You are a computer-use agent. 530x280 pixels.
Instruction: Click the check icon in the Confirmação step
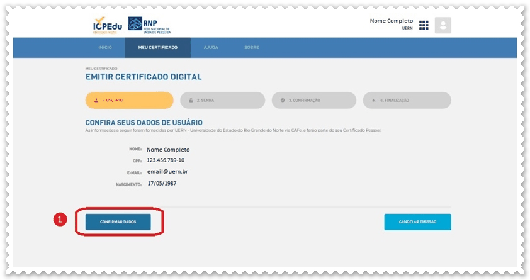pyautogui.click(x=283, y=100)
